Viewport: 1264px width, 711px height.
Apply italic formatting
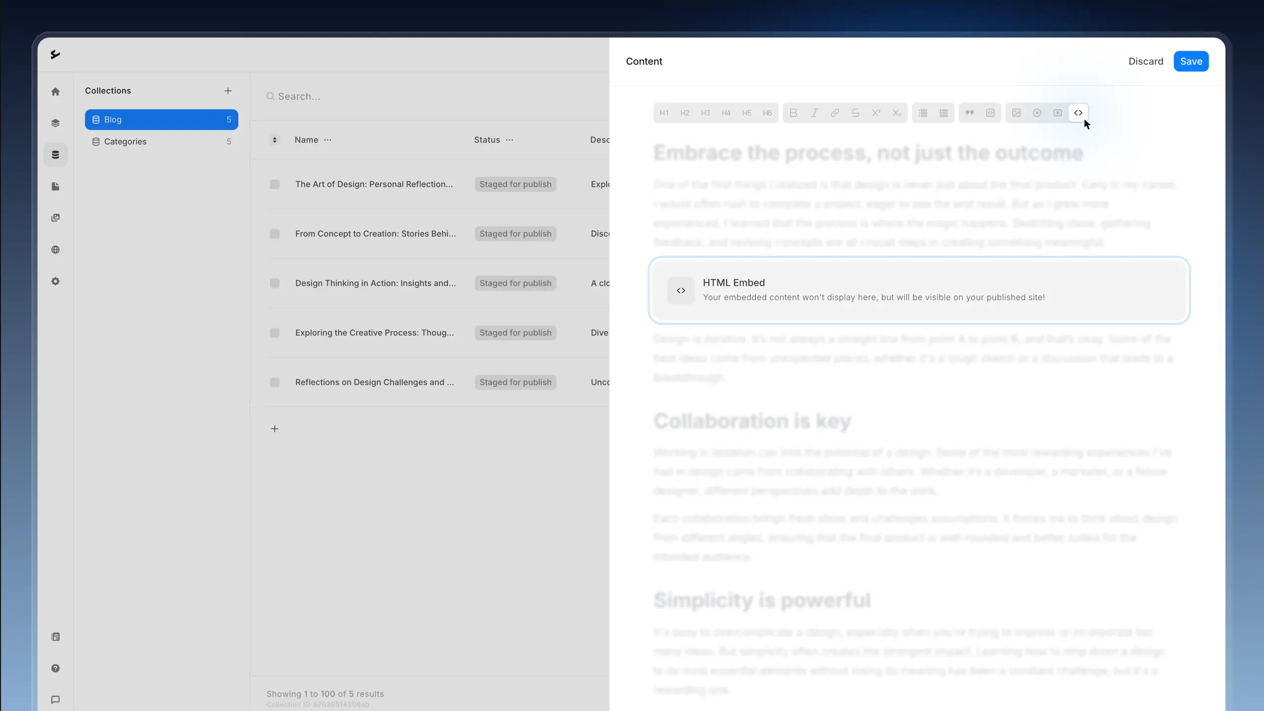click(x=814, y=113)
